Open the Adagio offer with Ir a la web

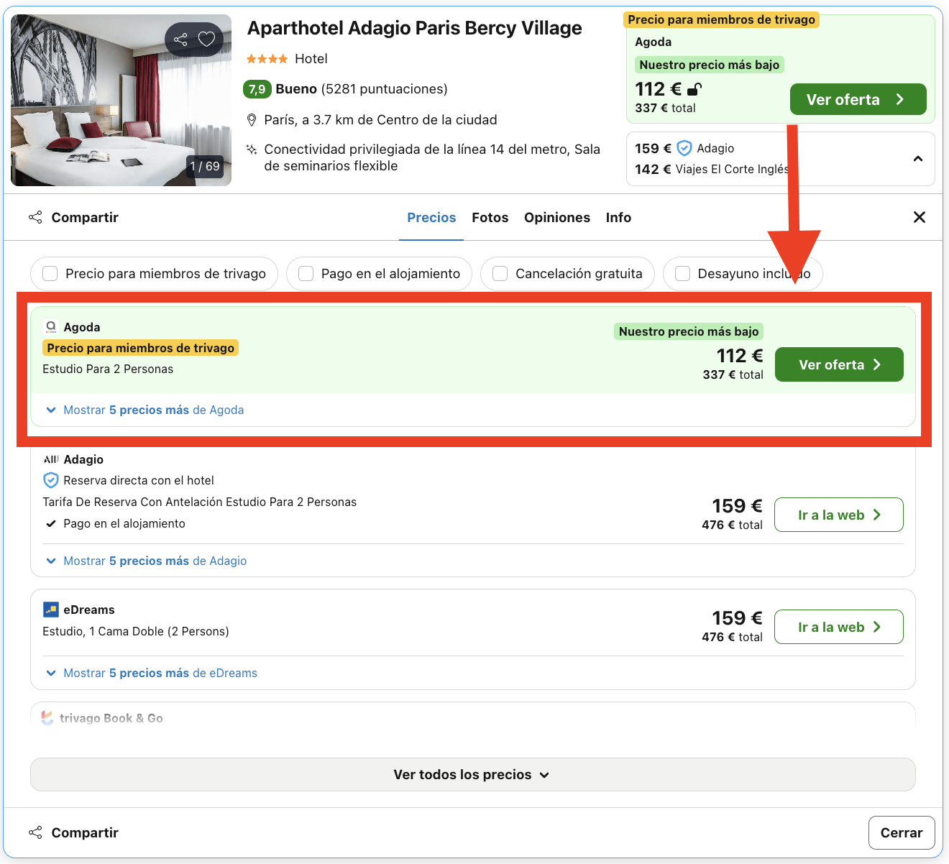(x=838, y=515)
